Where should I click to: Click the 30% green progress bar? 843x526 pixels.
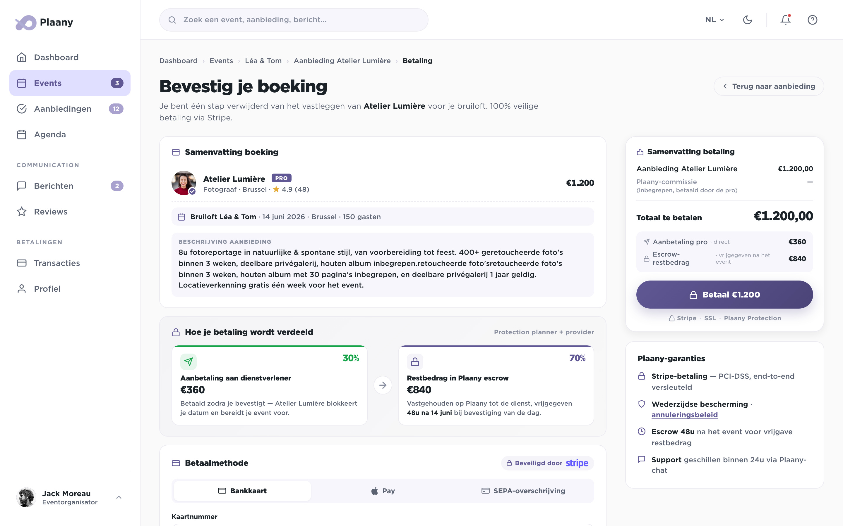(269, 346)
